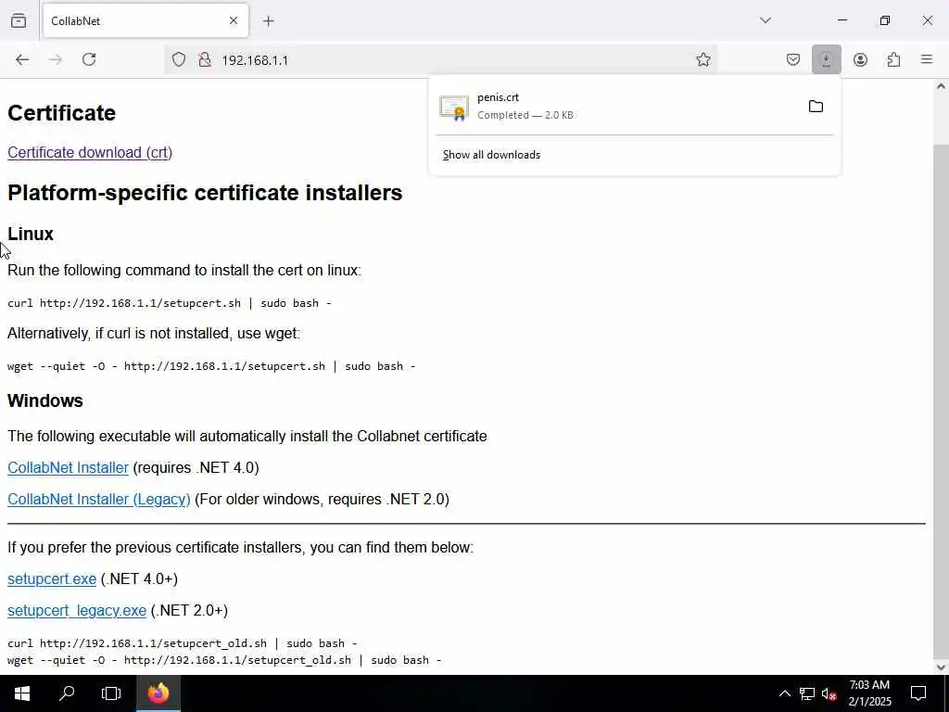The height and width of the screenshot is (712, 949).
Task: Click the wget setupcert_old.sh command line
Action: 224,660
